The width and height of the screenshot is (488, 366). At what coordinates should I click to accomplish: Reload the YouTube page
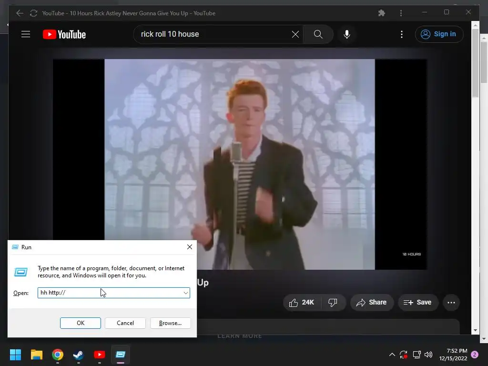tap(34, 13)
